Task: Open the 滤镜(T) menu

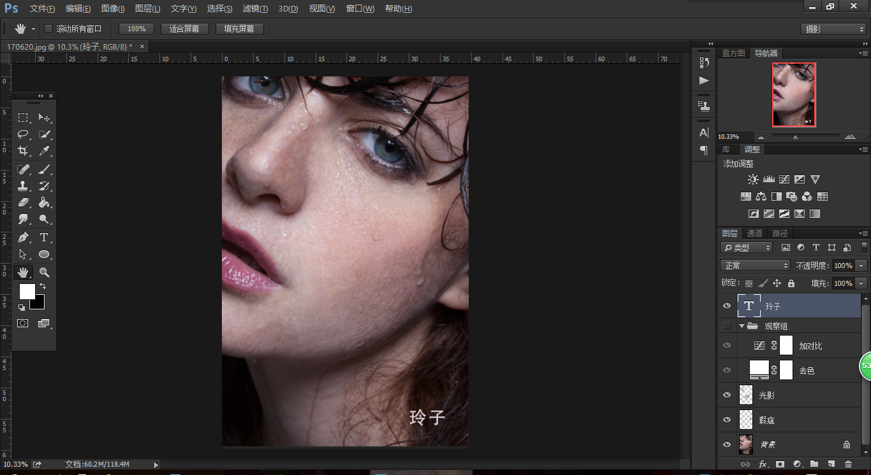Action: point(255,9)
